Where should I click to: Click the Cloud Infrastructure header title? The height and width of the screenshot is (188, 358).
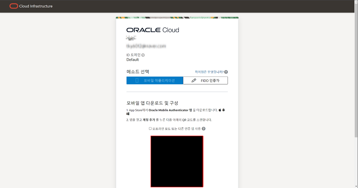coord(36,6)
